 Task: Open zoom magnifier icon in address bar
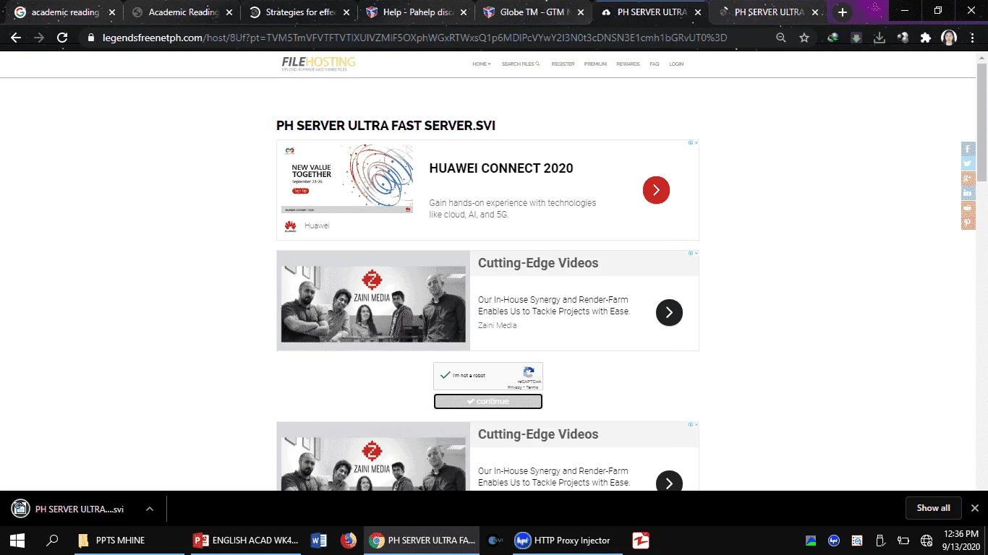click(x=781, y=38)
